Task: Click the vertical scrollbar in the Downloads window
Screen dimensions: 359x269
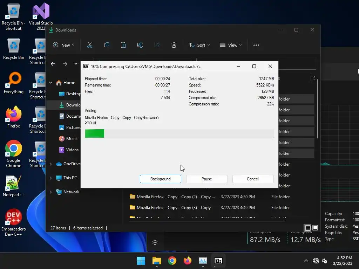Action: pos(318,109)
